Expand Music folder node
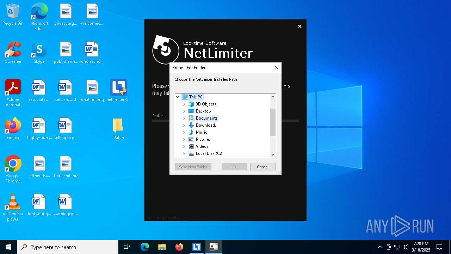The image size is (451, 254). [x=184, y=132]
